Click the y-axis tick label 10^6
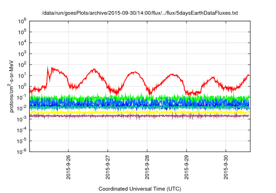 [x=22, y=22]
